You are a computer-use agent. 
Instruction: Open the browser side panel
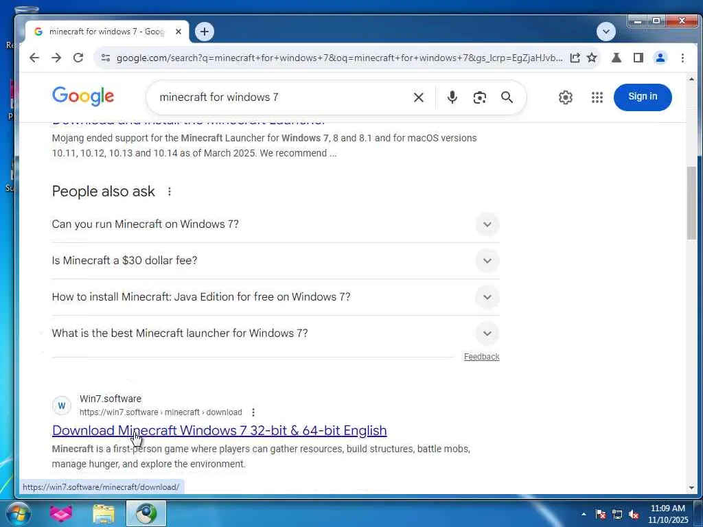(638, 58)
